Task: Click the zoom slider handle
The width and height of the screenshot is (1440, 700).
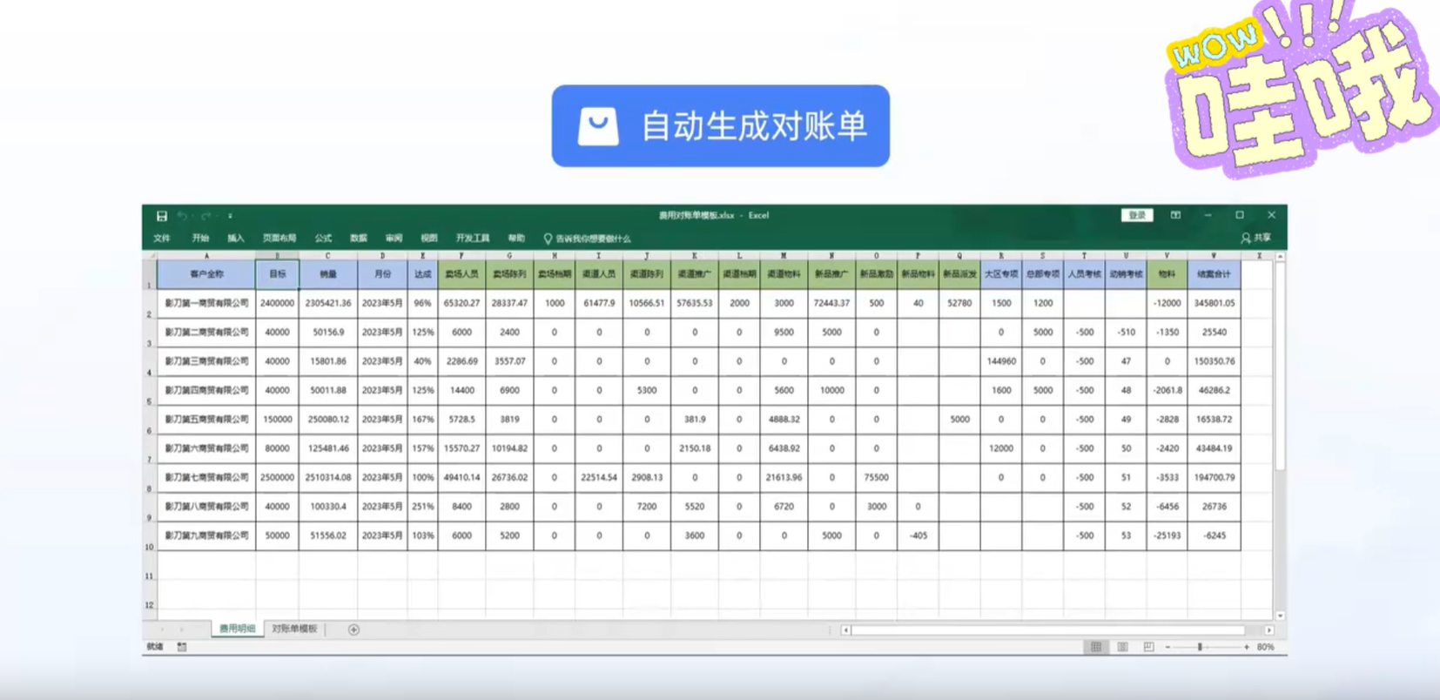Action: click(x=1200, y=647)
